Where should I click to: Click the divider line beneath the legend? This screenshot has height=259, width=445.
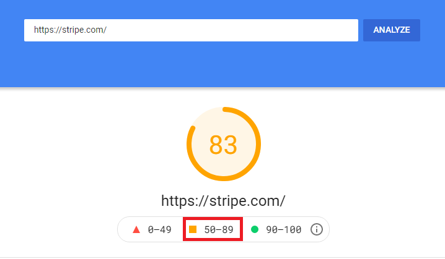(222, 257)
